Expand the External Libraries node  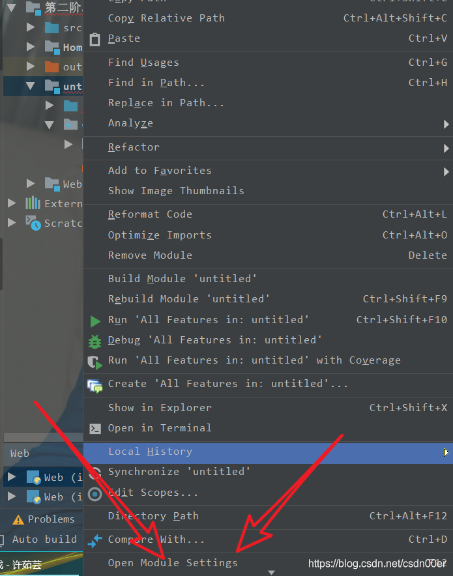tap(12, 203)
